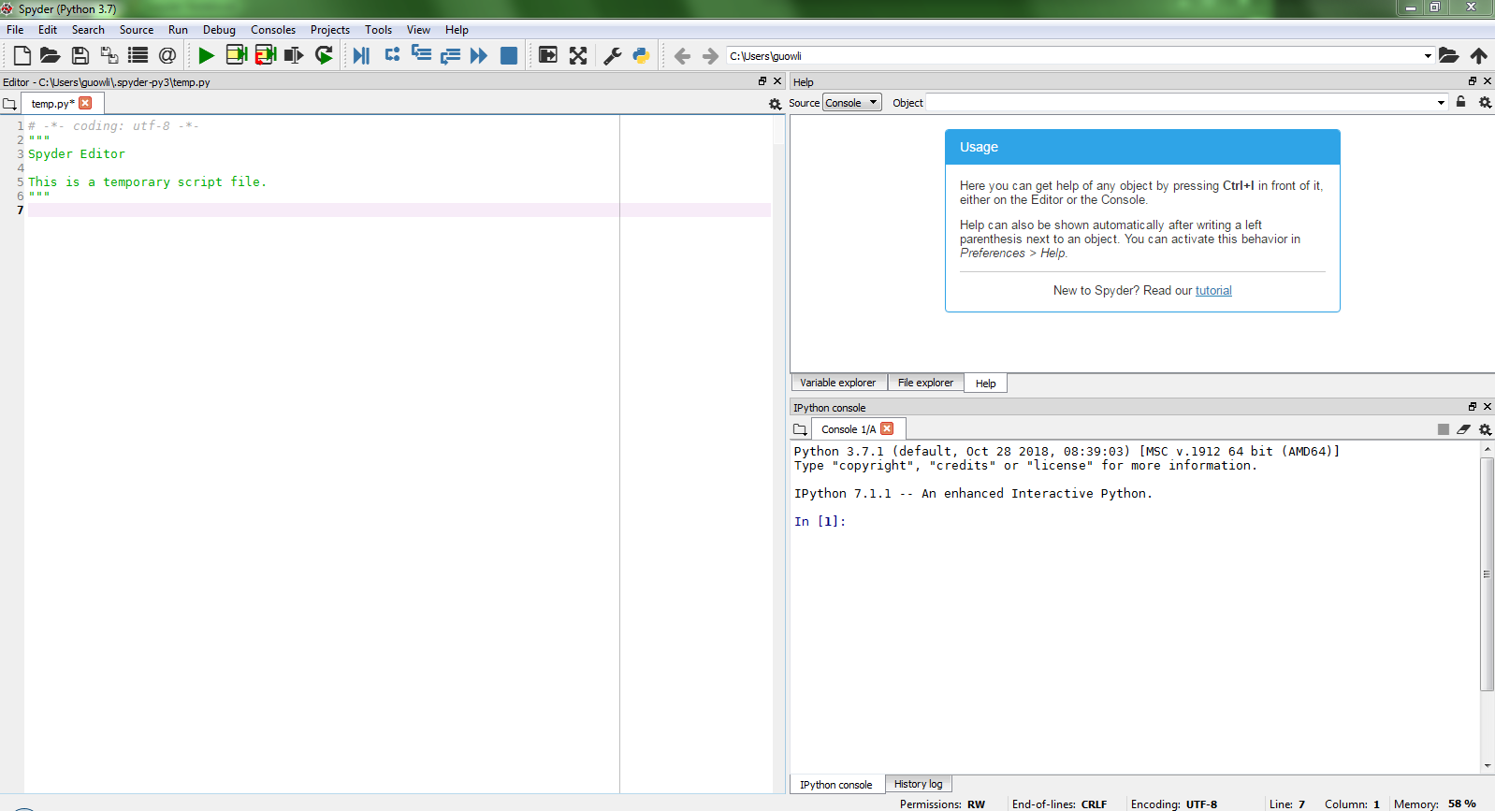Open the Debug menu
1495x811 pixels.
219,30
